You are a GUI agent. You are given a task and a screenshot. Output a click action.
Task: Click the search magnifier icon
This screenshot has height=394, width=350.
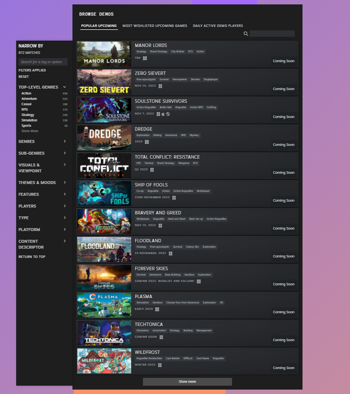click(246, 34)
